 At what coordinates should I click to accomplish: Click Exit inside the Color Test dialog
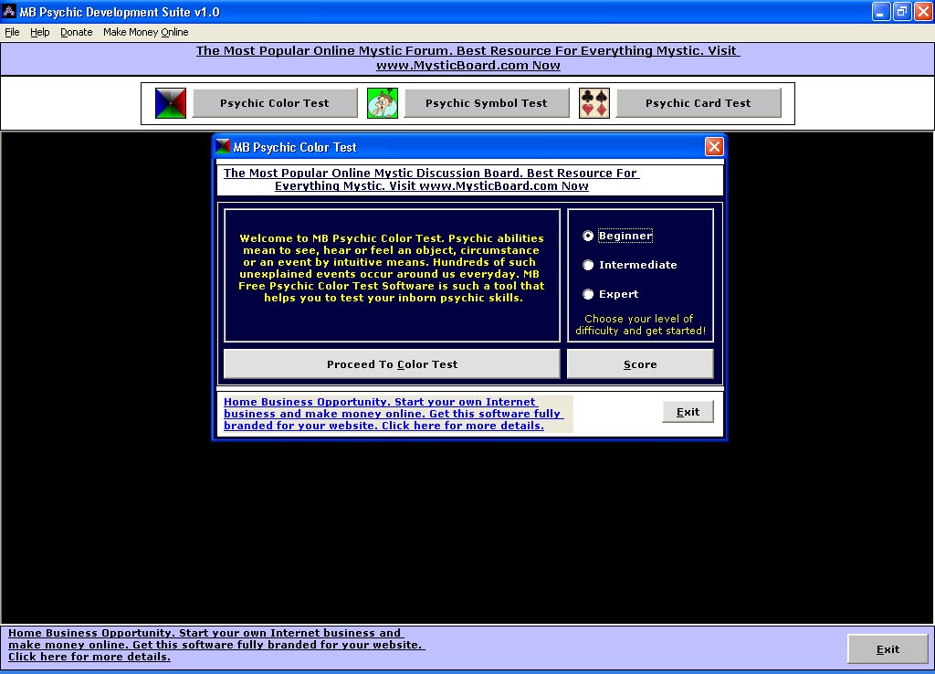[x=688, y=412]
